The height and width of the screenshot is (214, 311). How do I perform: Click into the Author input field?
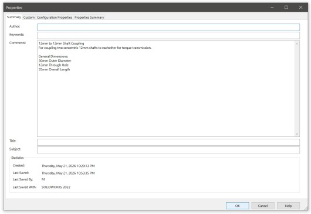pyautogui.click(x=168, y=27)
